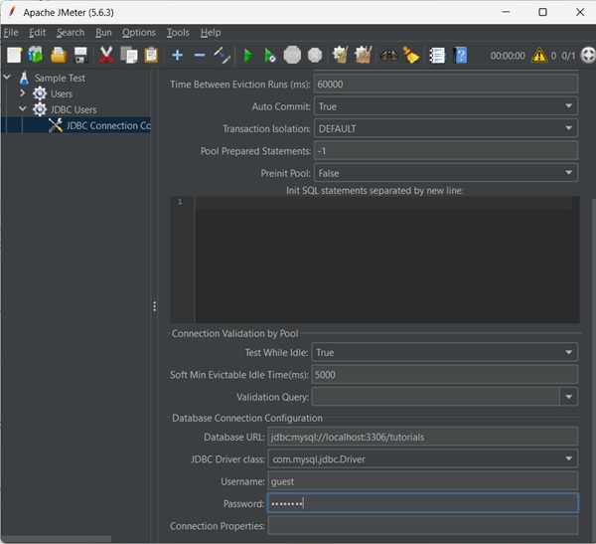Open the JDBC Driver class dropdown

pyautogui.click(x=422, y=458)
